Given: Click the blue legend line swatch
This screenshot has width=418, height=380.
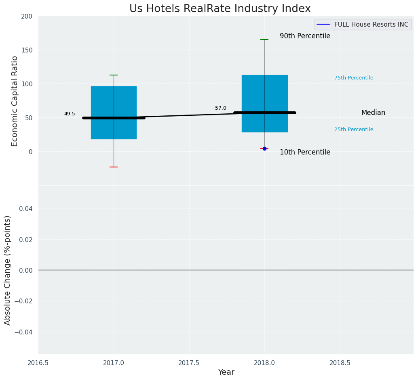Looking at the screenshot, I should click(323, 25).
